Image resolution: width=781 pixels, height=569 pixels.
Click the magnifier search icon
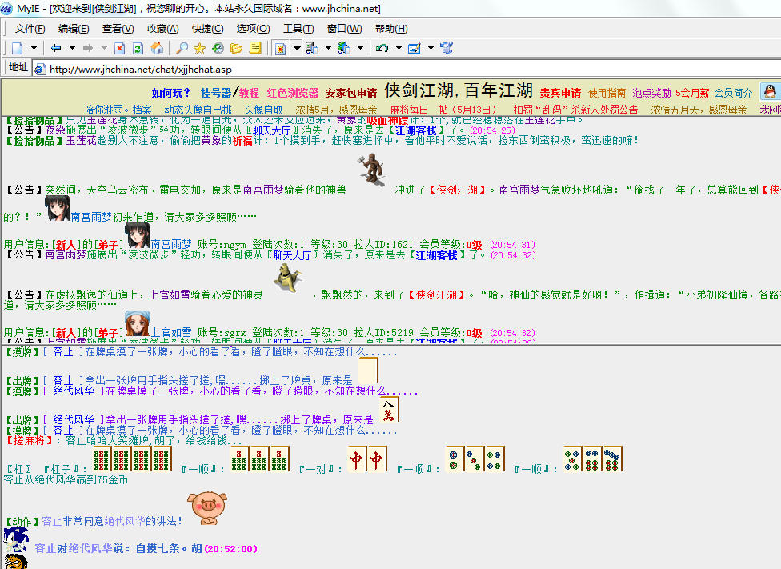tap(182, 48)
